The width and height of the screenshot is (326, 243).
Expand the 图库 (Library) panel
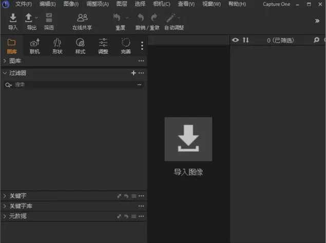coord(5,61)
